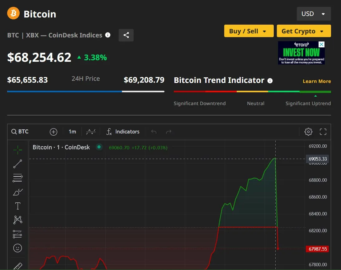The height and width of the screenshot is (270, 341).
Task: Expand the Buy / Sell dropdown
Action: coord(249,31)
